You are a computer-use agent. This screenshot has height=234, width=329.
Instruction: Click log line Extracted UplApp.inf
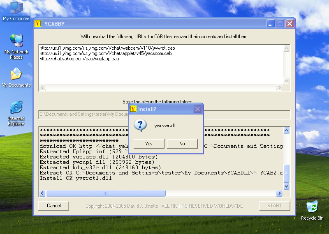point(84,151)
